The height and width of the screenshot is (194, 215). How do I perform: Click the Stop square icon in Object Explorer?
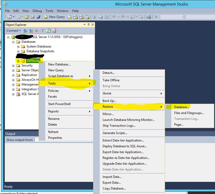point(37,31)
